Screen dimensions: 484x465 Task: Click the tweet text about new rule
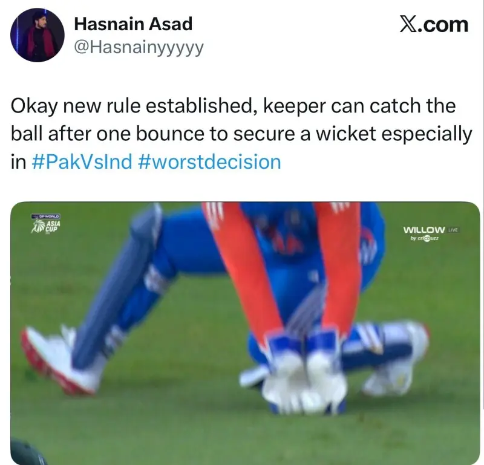pos(241,134)
